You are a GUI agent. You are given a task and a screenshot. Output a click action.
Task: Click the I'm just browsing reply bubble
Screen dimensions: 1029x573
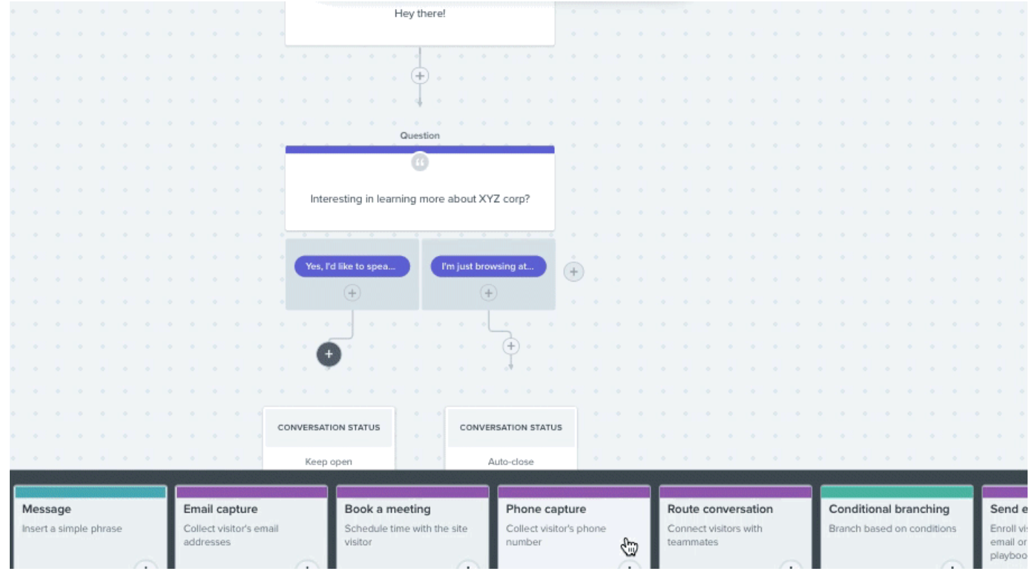(488, 266)
